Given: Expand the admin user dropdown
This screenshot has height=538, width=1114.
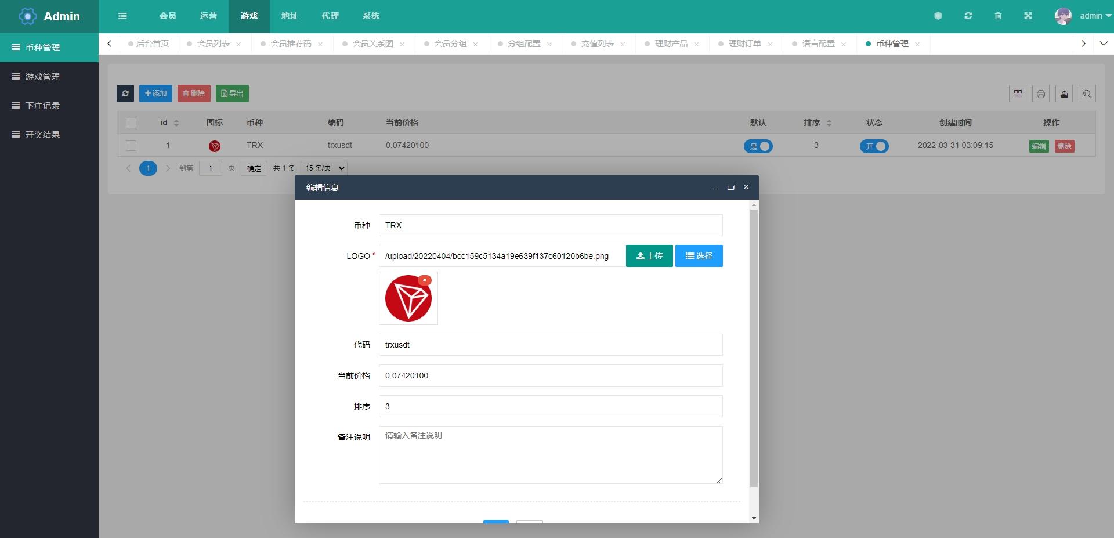Looking at the screenshot, I should (1083, 16).
